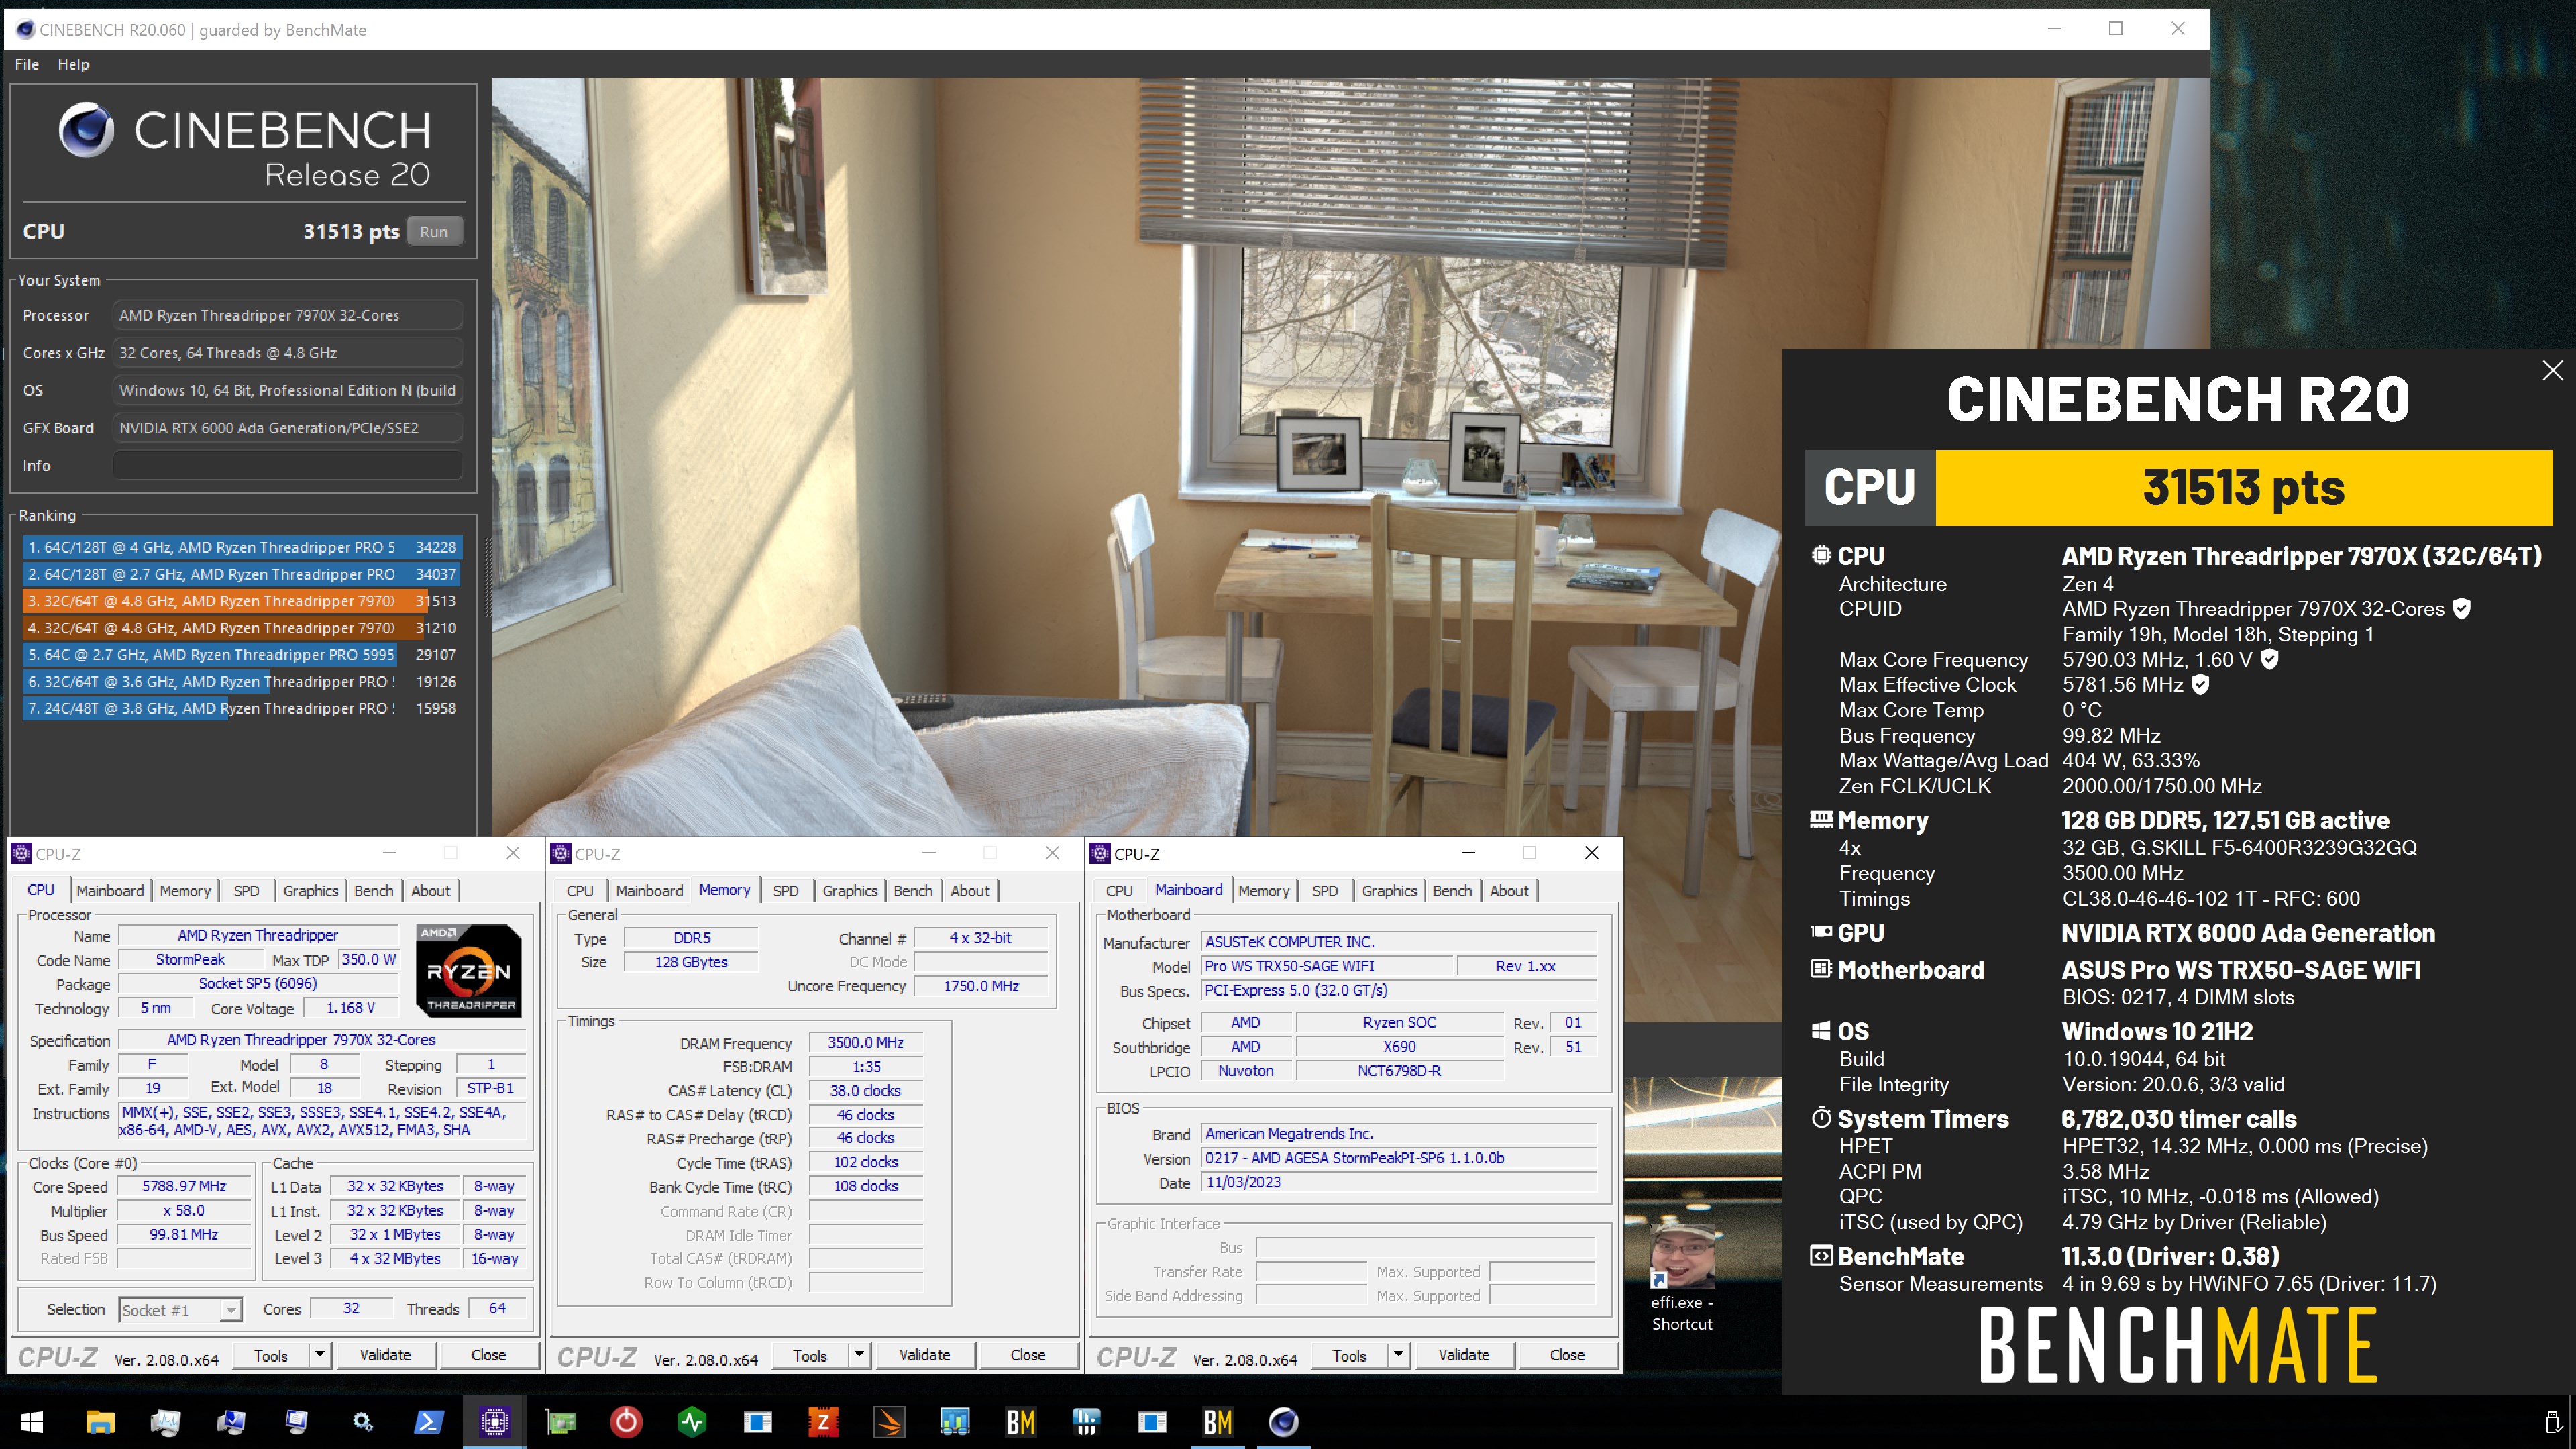Select ranking entry 6 with score 19126
The width and height of the screenshot is (2576, 1449).
241,682
